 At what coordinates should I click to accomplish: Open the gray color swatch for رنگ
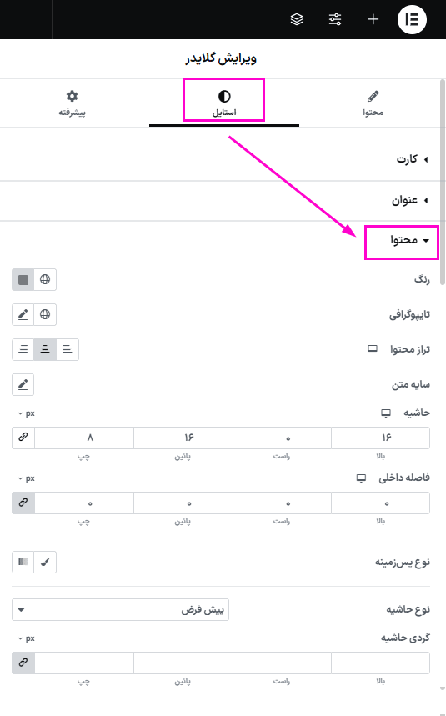tap(23, 279)
